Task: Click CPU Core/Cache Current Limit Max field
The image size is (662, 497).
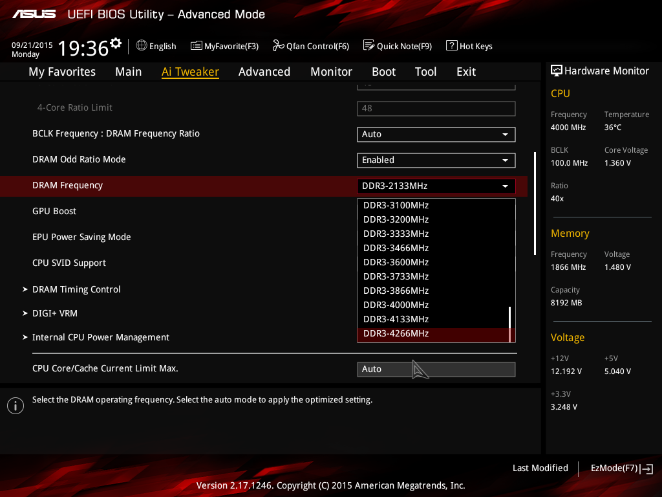Action: [436, 370]
